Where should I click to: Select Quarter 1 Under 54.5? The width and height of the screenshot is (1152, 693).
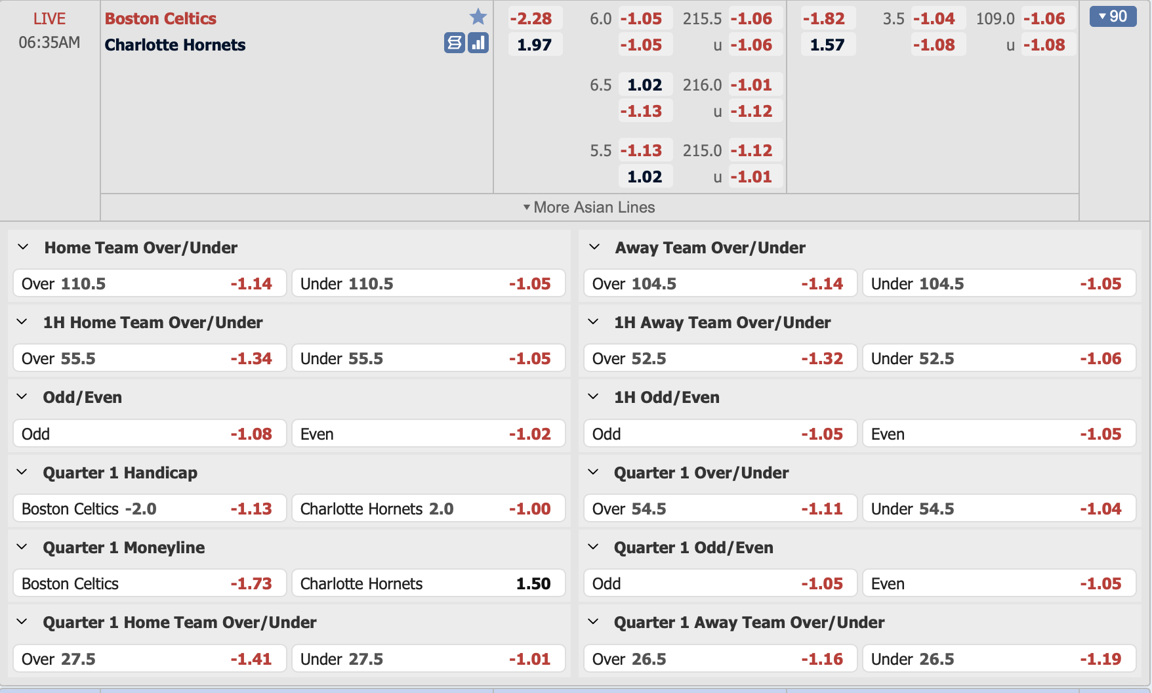pyautogui.click(x=999, y=509)
